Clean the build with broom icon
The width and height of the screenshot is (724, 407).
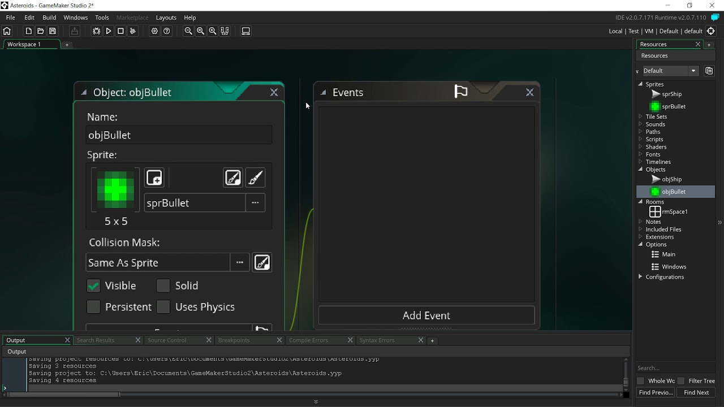(133, 31)
